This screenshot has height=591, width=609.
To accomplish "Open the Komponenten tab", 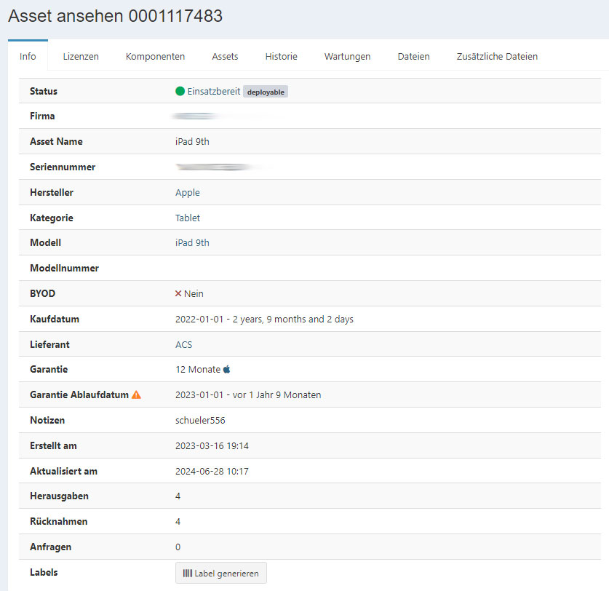I will (x=154, y=55).
